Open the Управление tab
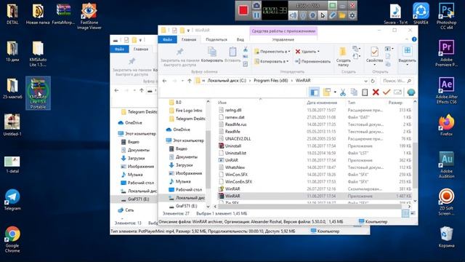Viewport: 465px width, 262px height. coord(283,39)
